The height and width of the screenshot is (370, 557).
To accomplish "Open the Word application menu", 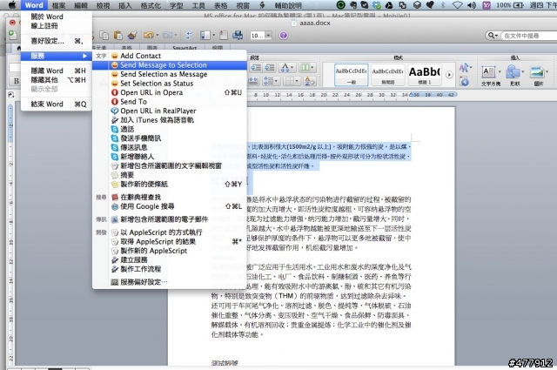I will pyautogui.click(x=34, y=5).
